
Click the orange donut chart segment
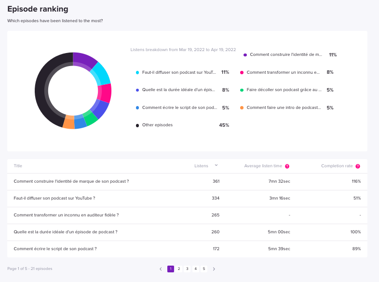click(68, 122)
